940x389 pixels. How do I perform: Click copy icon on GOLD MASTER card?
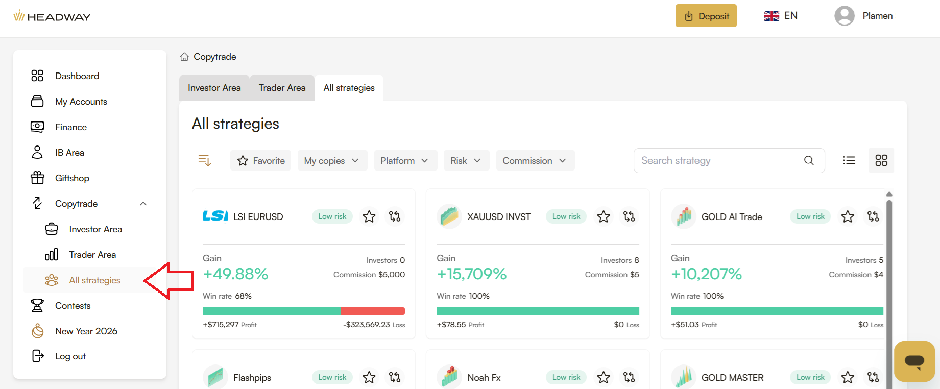pyautogui.click(x=873, y=377)
